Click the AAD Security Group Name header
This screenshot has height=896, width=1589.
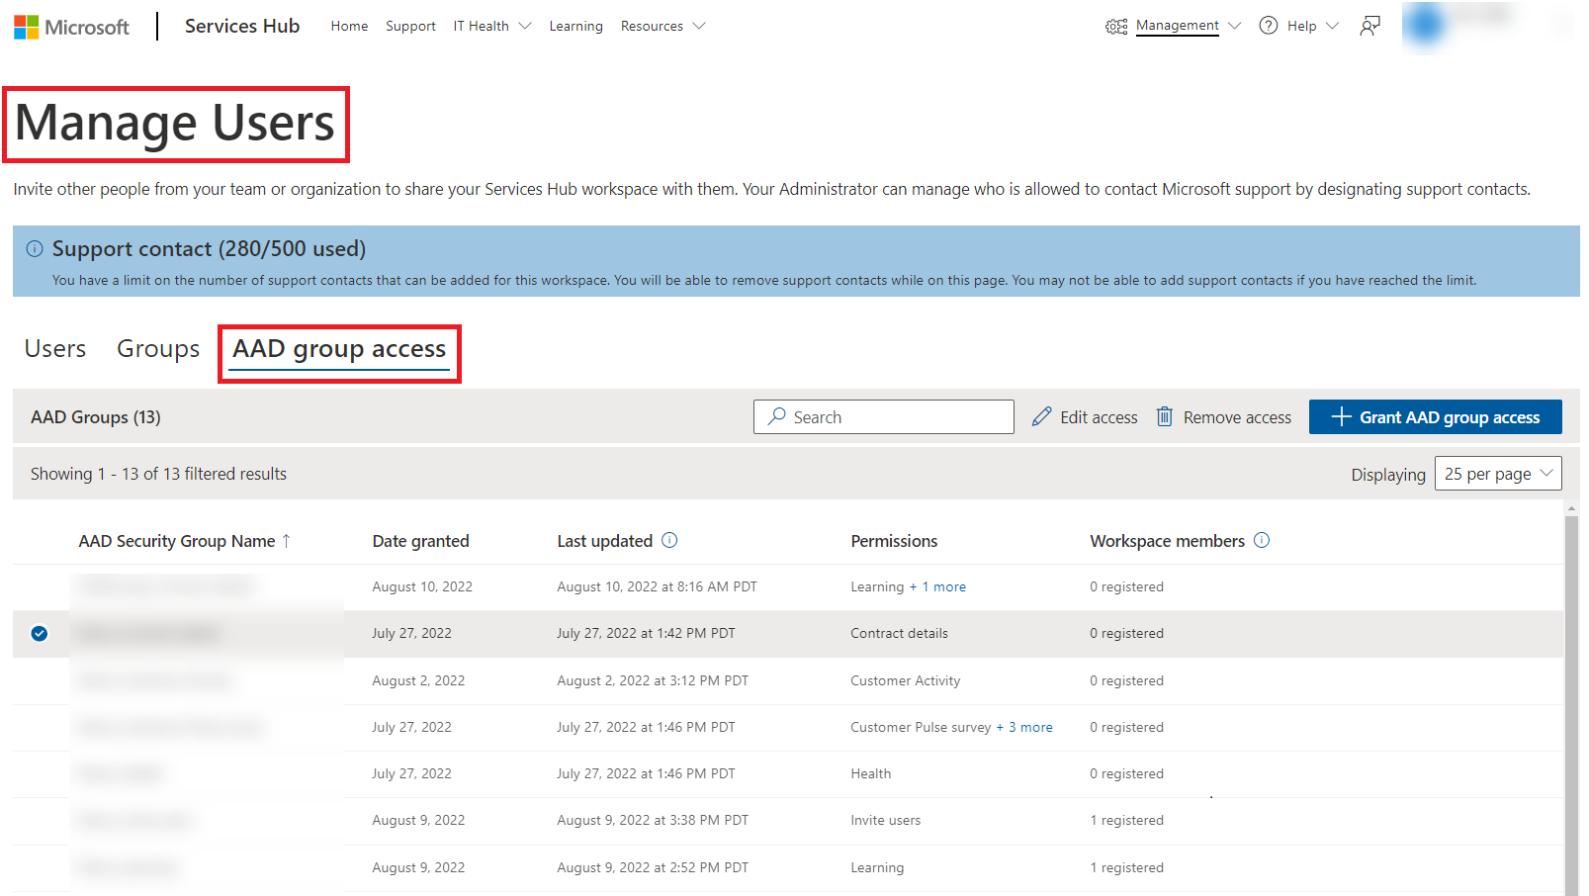(x=177, y=541)
